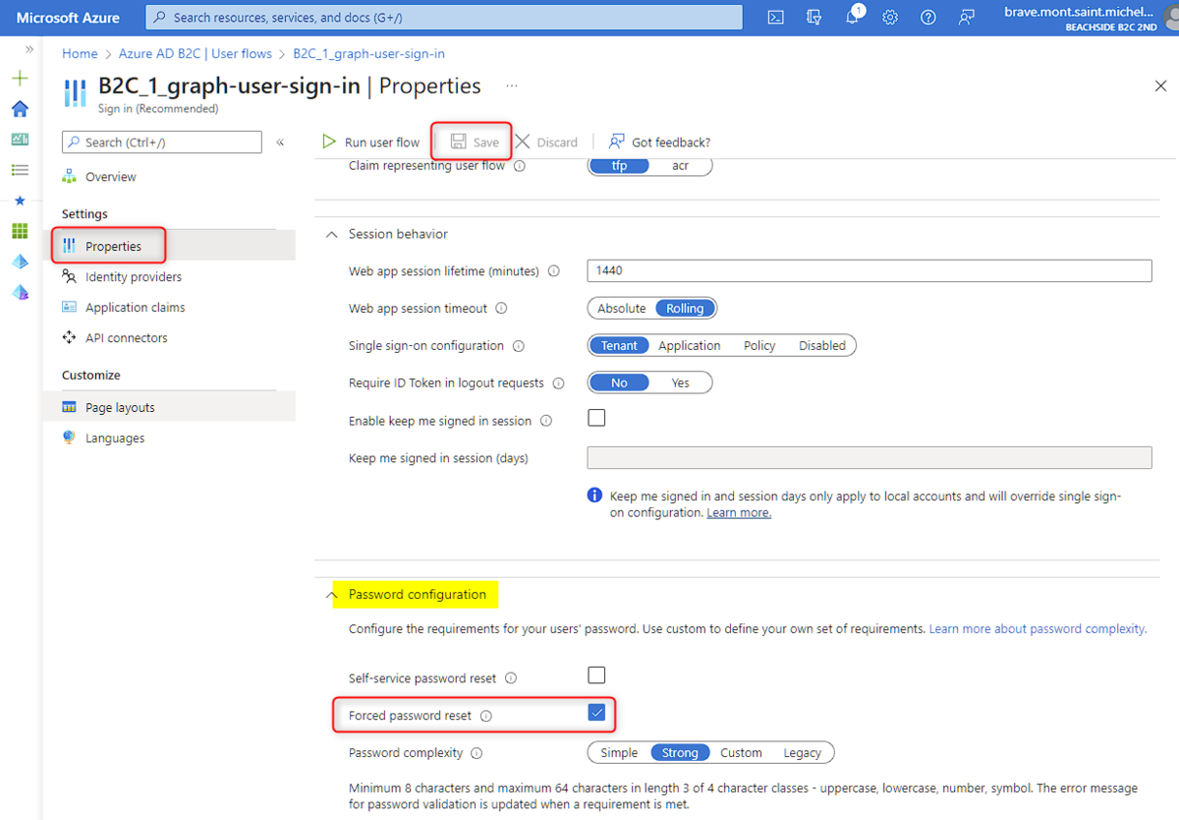Click the Favorites star in sidebar
1179x820 pixels.
tap(20, 201)
